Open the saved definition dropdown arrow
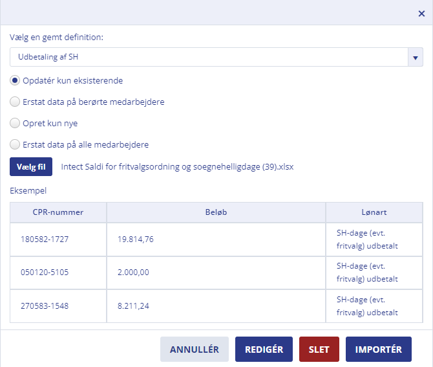 click(x=416, y=57)
